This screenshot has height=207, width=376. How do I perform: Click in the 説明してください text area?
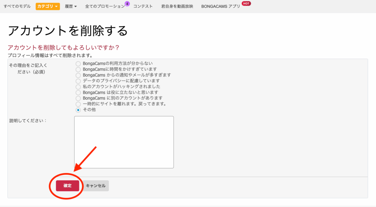[x=124, y=142]
